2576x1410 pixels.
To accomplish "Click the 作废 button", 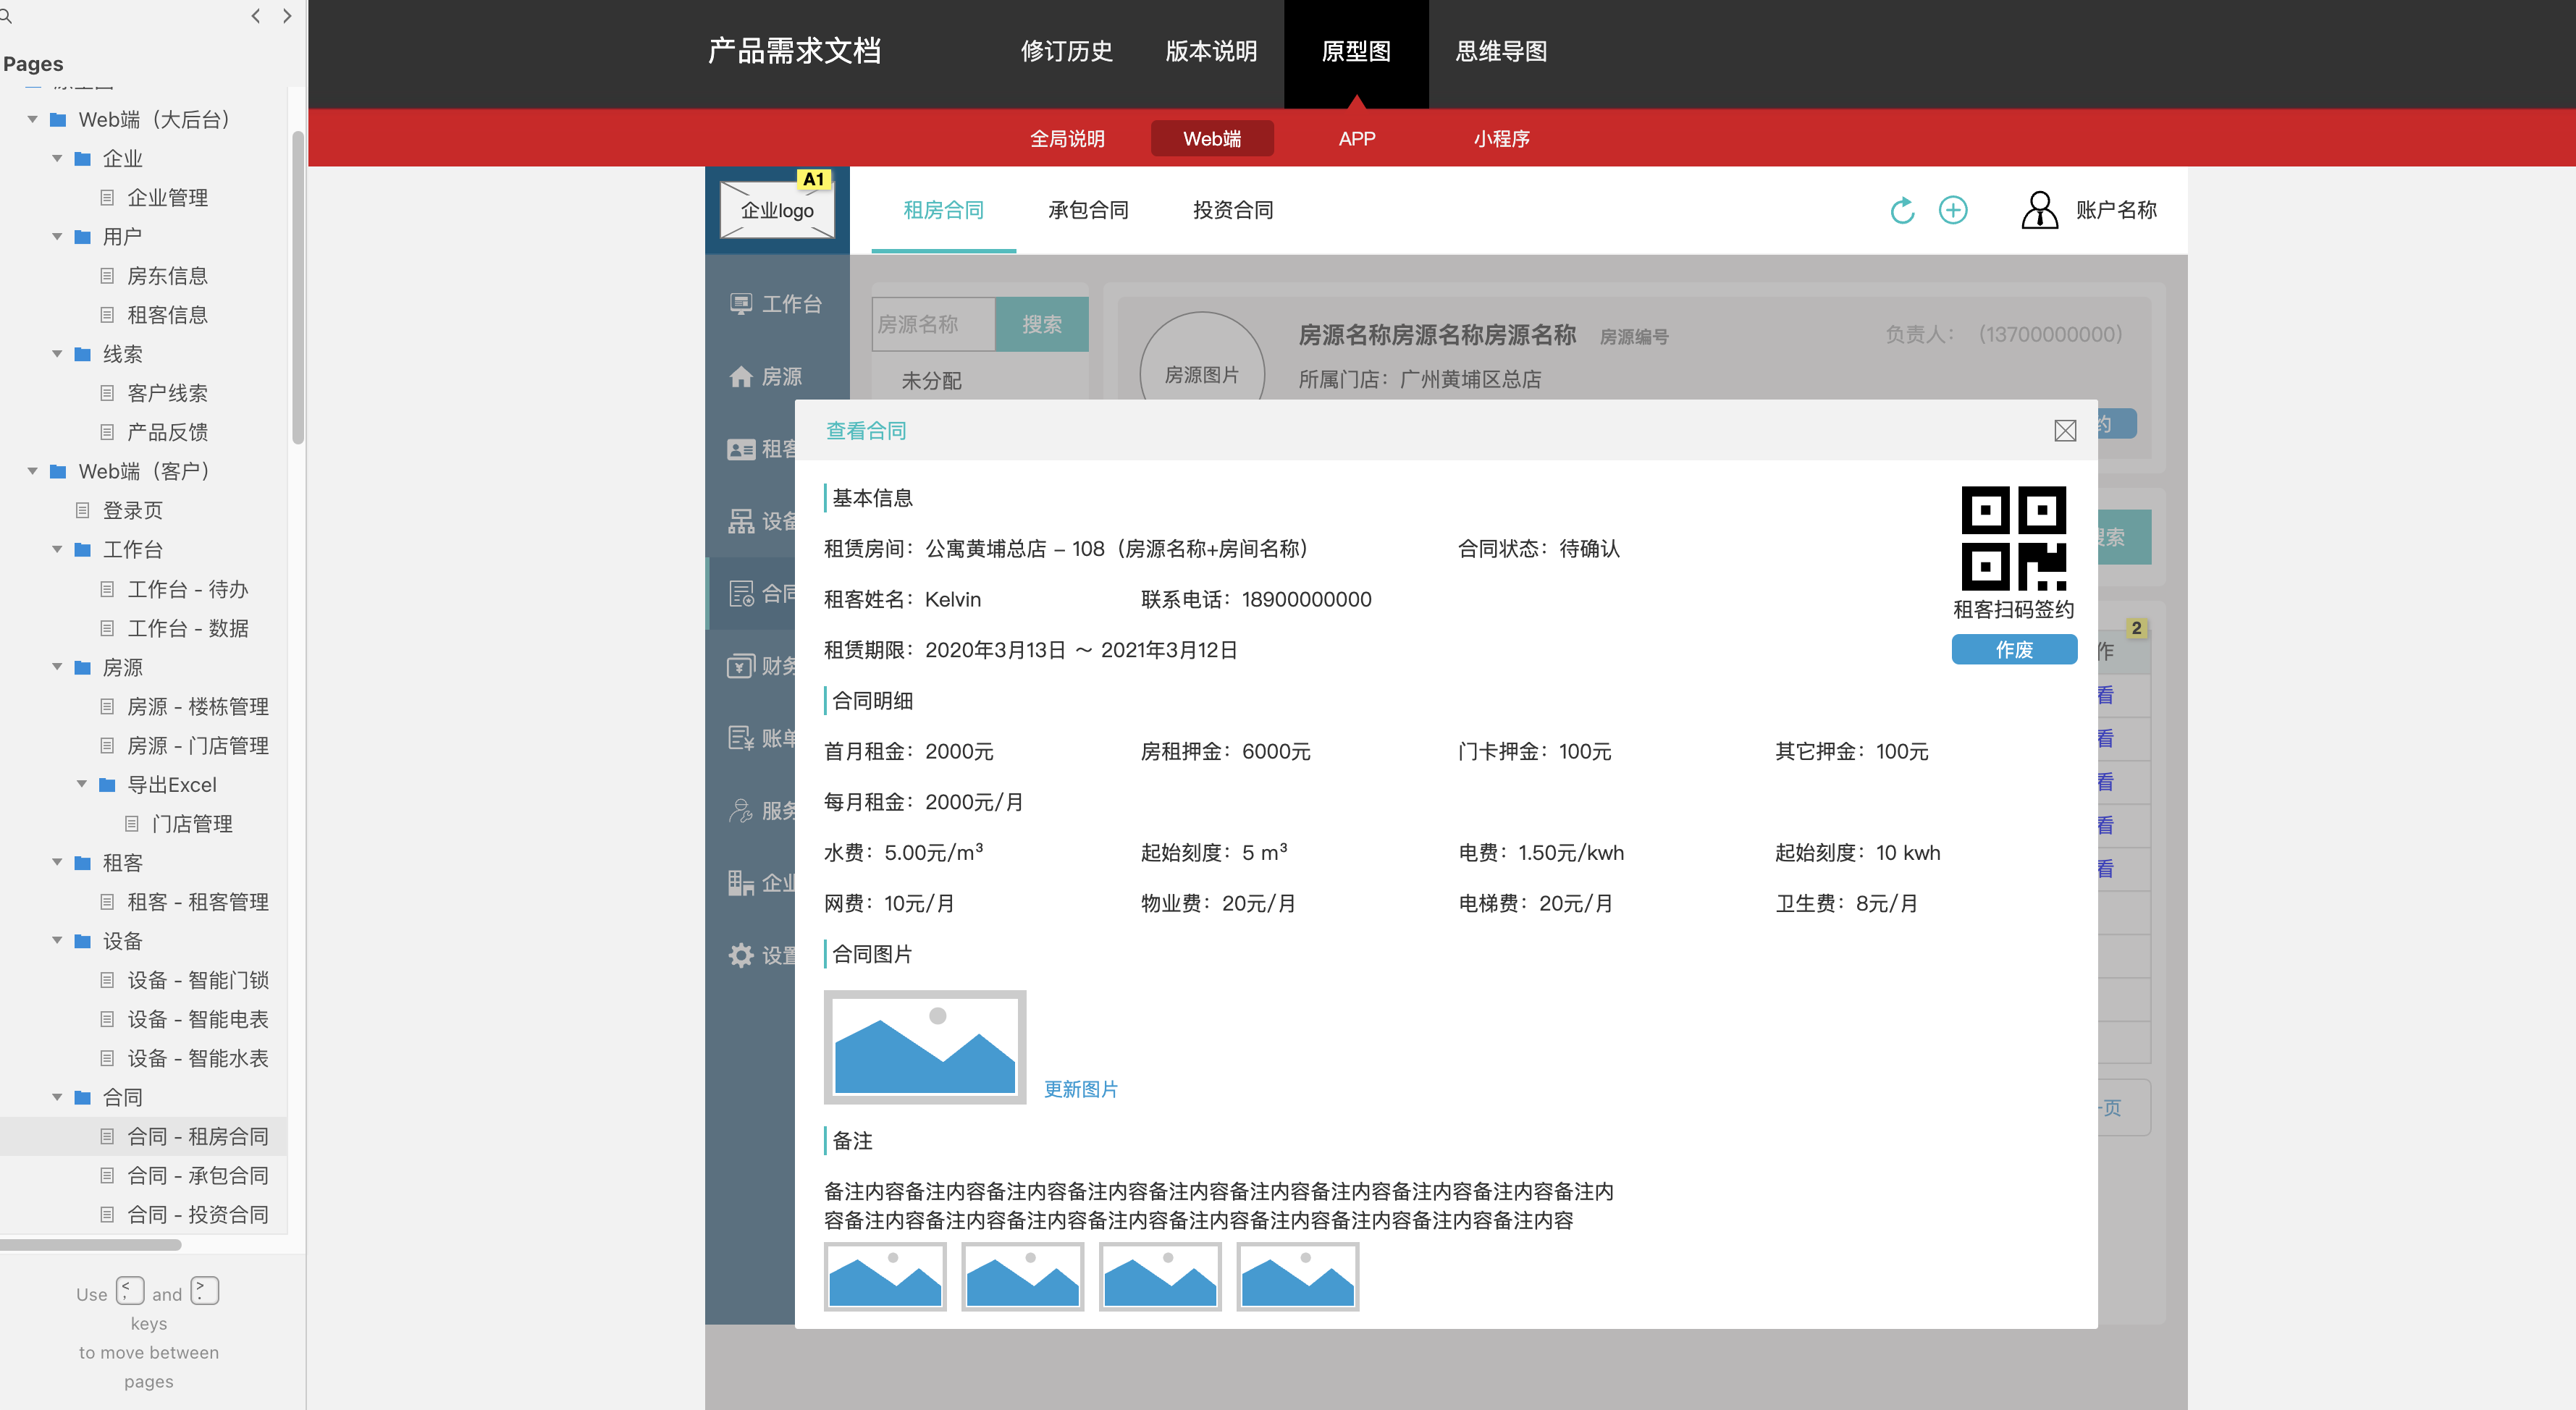I will pos(2014,649).
